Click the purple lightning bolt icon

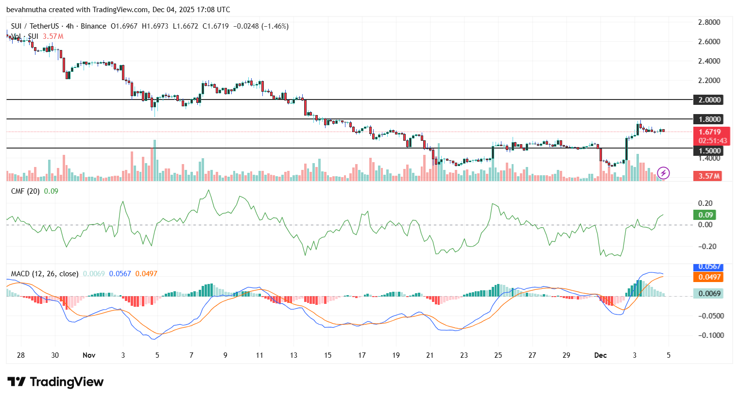click(x=663, y=173)
